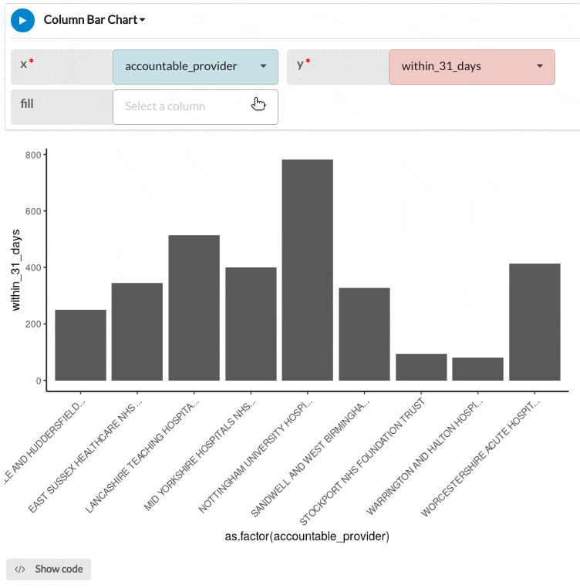580x588 pixels.
Task: Select the Sandwell and West Birmingham bar
Action: pyautogui.click(x=364, y=334)
